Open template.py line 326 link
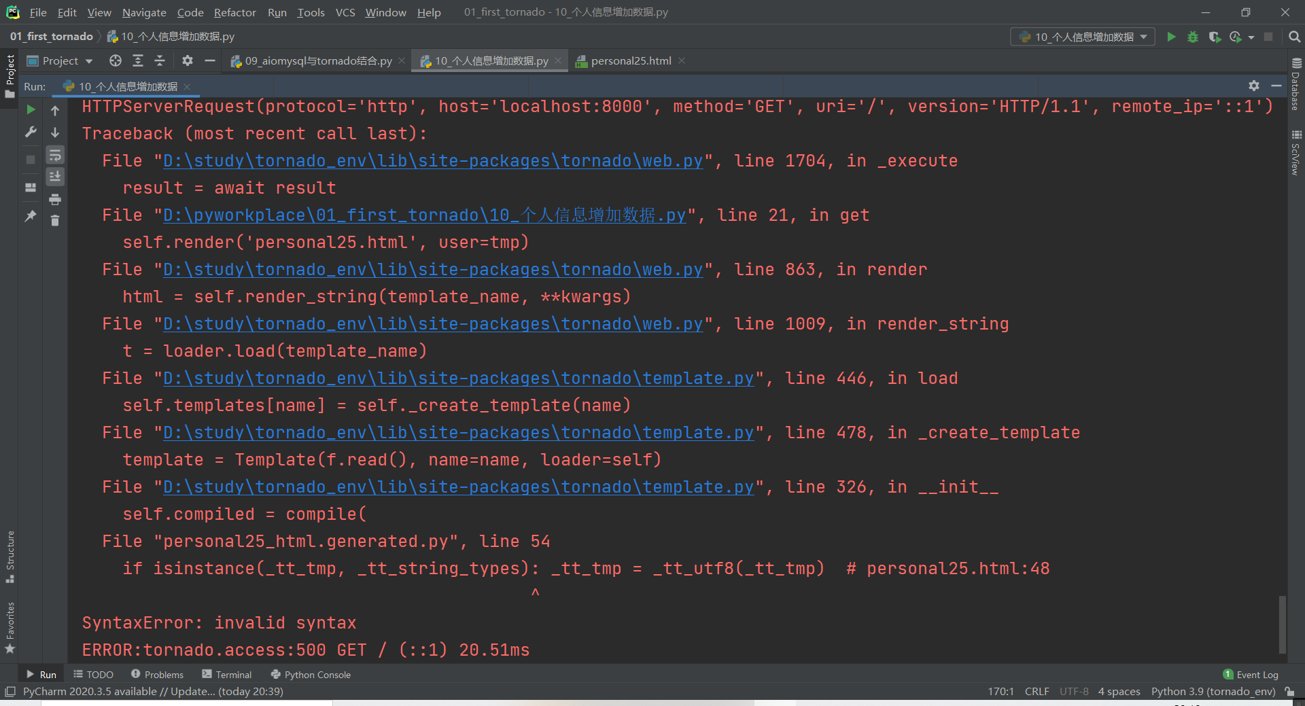This screenshot has height=706, width=1305. pos(459,487)
